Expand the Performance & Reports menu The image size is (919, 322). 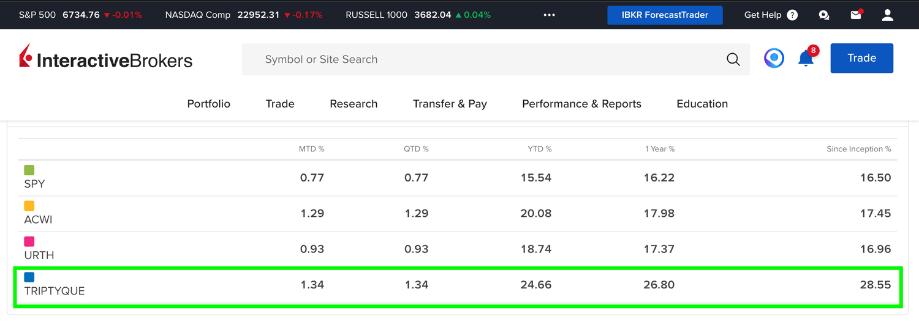(581, 104)
